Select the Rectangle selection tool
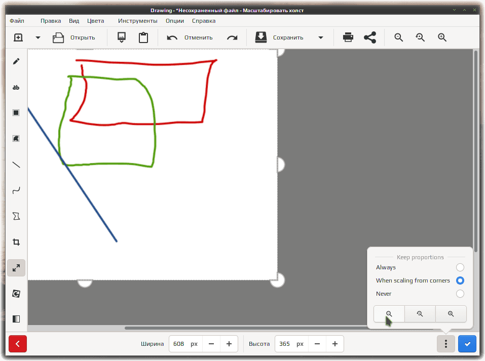This screenshot has width=485, height=361. coord(16,113)
